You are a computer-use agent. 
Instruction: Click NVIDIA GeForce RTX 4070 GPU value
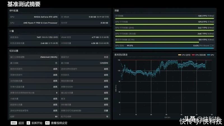(46, 17)
